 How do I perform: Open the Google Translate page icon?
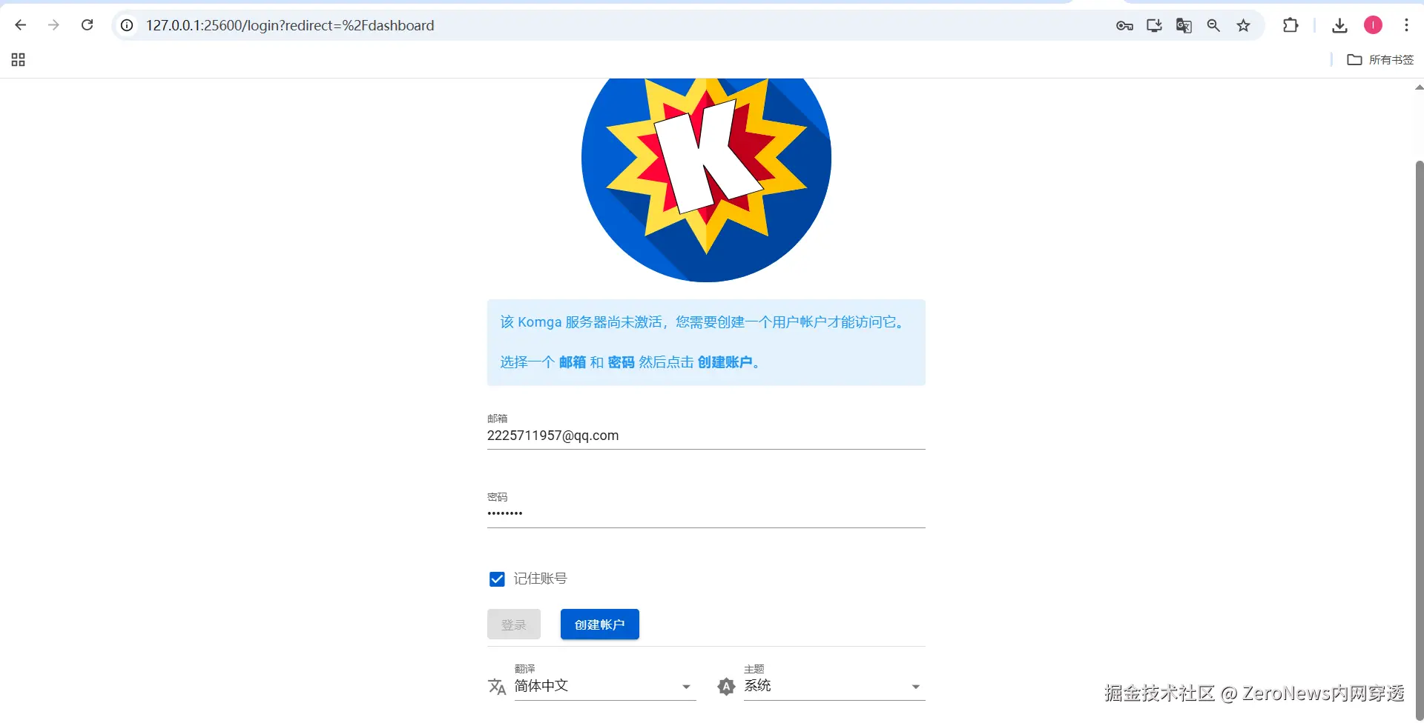tap(1184, 25)
